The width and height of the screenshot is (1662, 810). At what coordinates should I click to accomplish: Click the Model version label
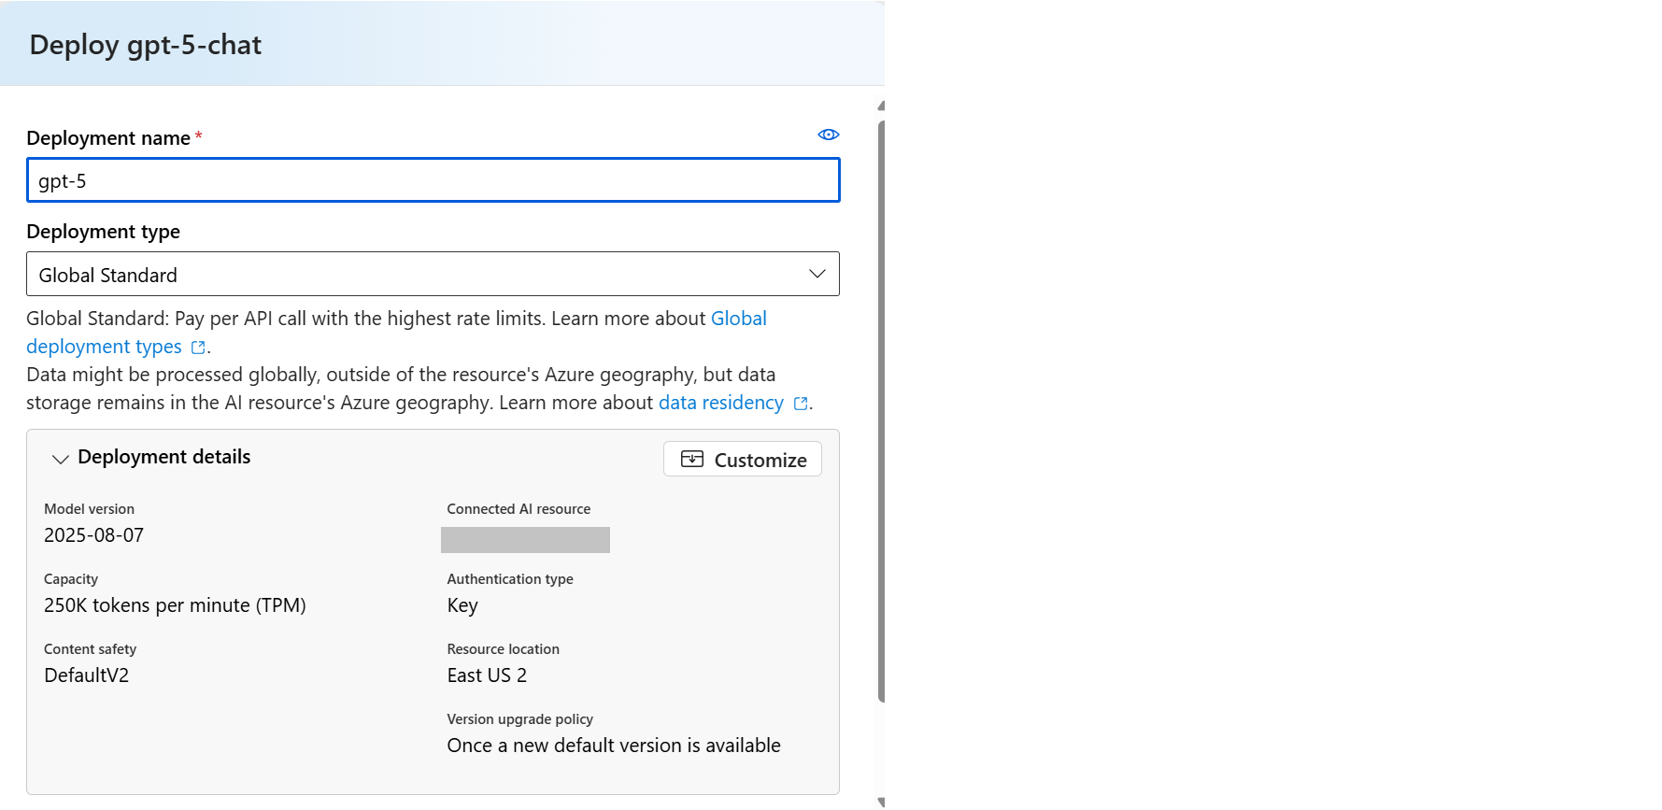tap(89, 509)
